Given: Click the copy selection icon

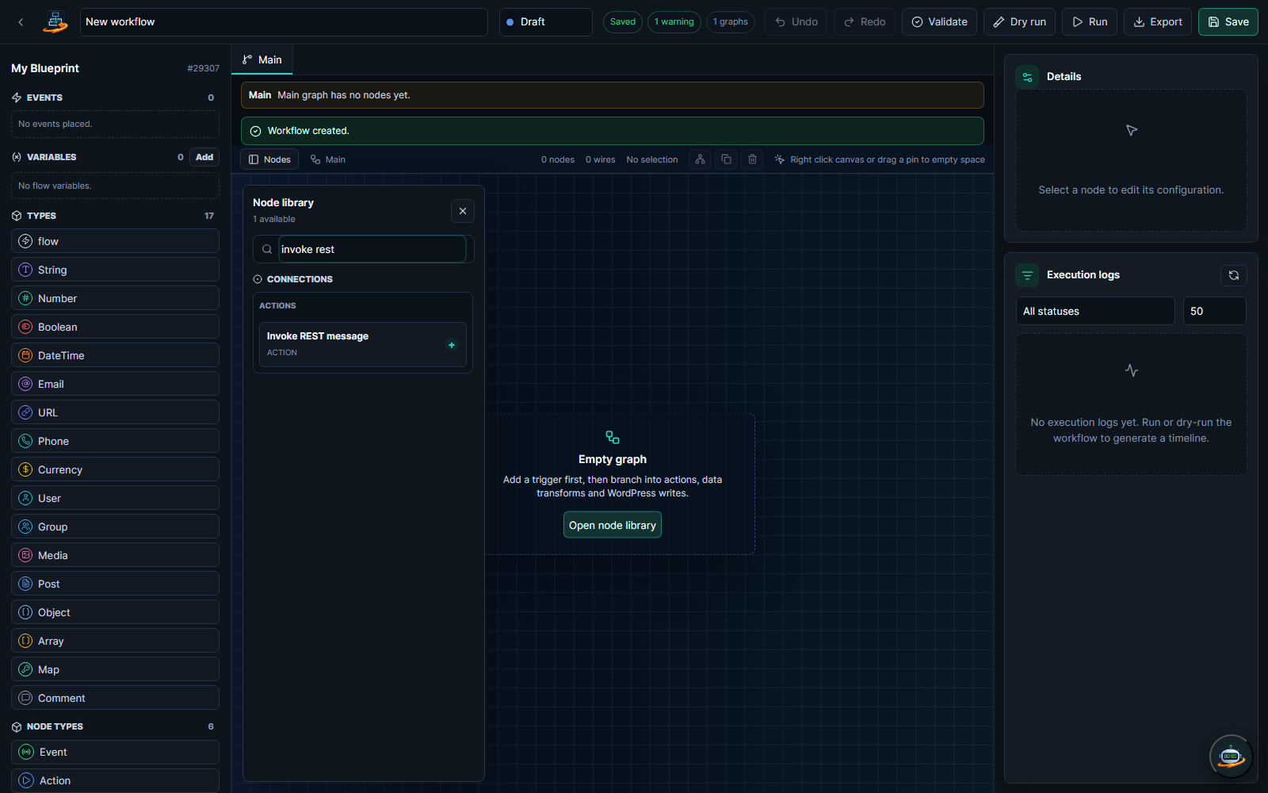Looking at the screenshot, I should 726,159.
